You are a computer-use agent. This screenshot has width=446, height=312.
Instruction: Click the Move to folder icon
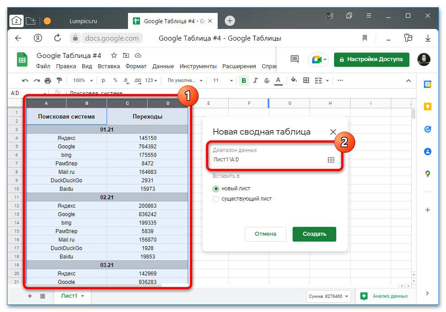click(126, 55)
